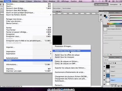Click the status bar arrow flyout
Viewport: 122px width, 91px height.
click(x=21, y=86)
